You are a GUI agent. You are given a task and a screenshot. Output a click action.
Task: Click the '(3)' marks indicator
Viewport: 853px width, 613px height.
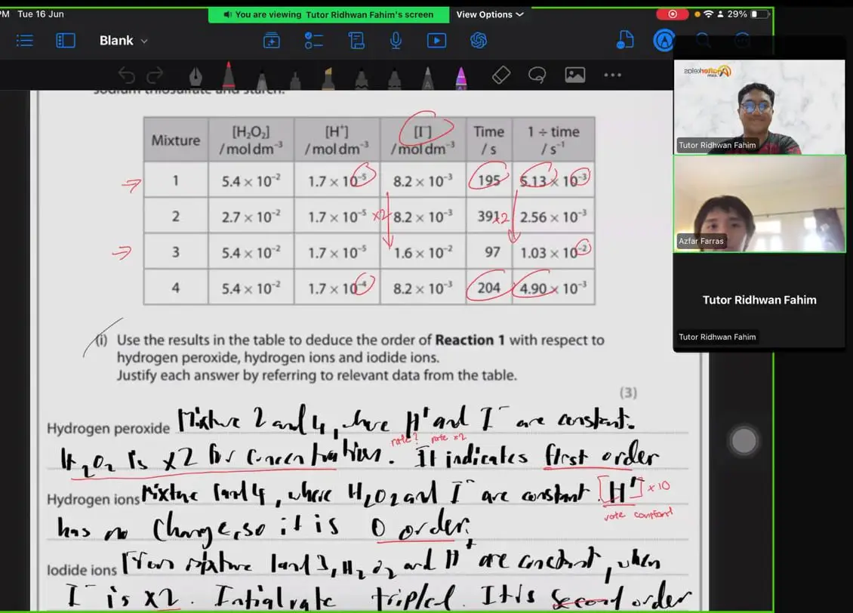[628, 393]
